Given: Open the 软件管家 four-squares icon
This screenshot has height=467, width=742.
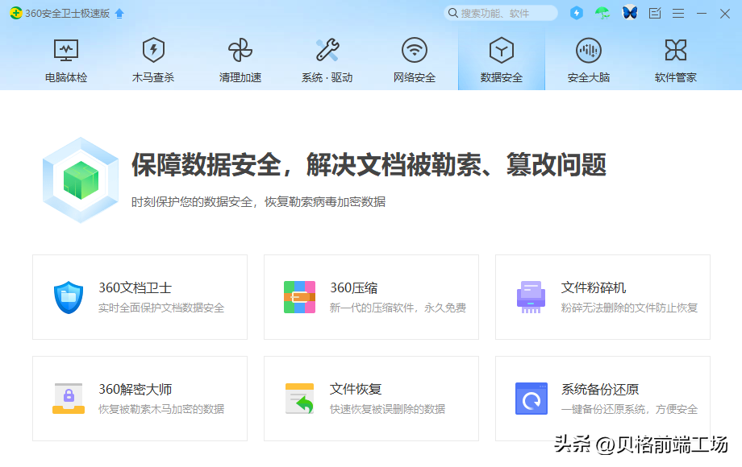Looking at the screenshot, I should (x=676, y=50).
